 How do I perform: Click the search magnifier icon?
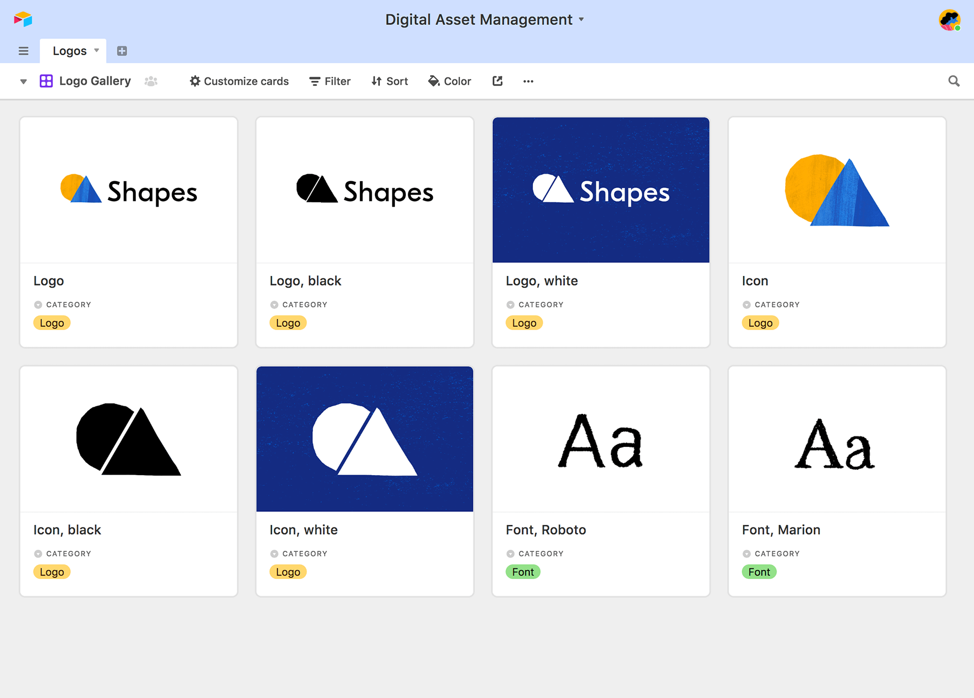954,81
